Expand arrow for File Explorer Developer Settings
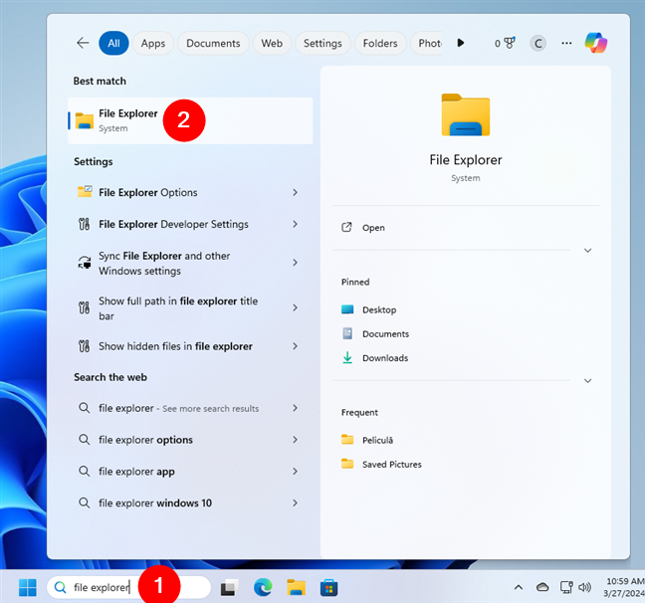Viewport: 645px width, 603px height. 295,224
